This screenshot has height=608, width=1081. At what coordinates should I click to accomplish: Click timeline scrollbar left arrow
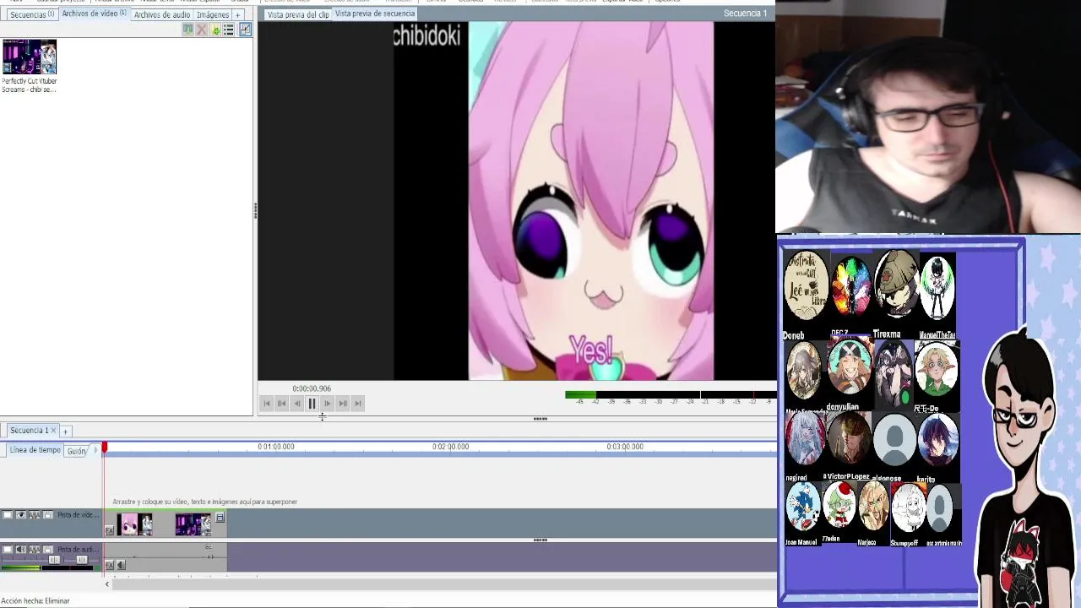[107, 584]
